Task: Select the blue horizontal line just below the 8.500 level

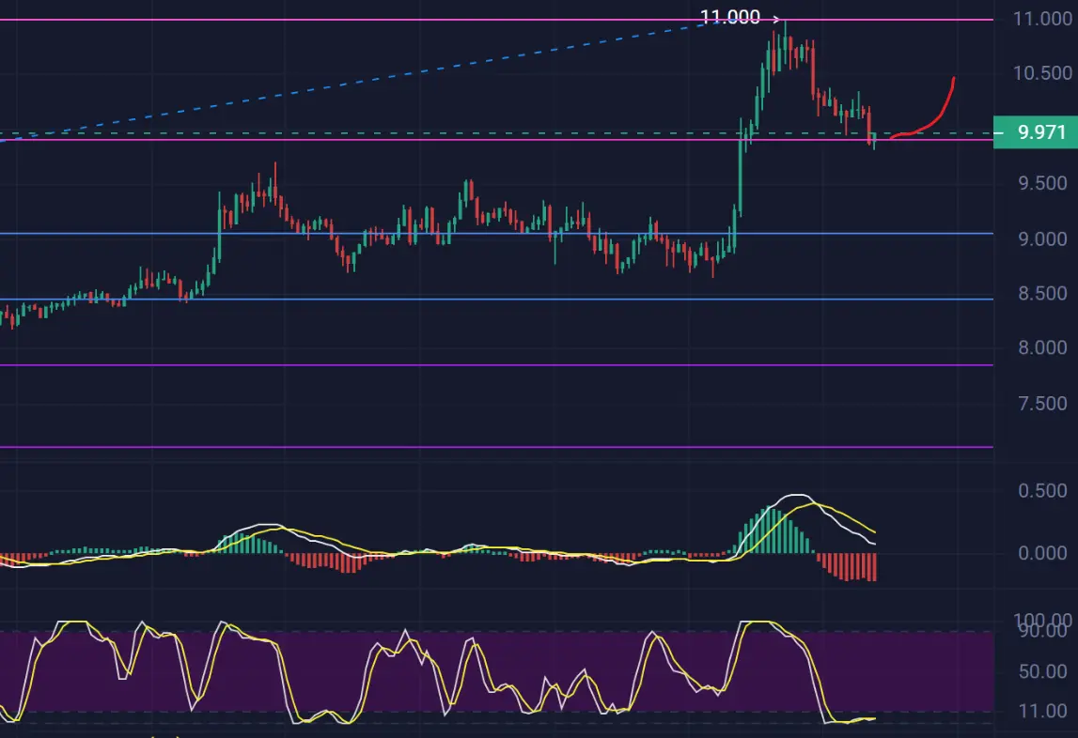Action: coord(496,299)
